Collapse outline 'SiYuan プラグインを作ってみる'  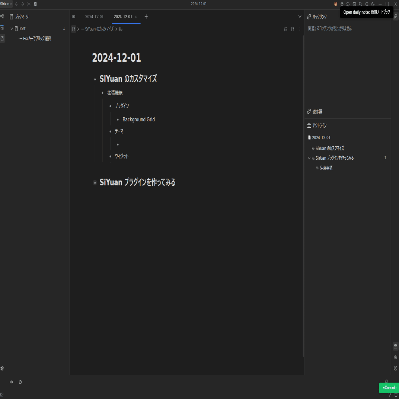(x=309, y=158)
